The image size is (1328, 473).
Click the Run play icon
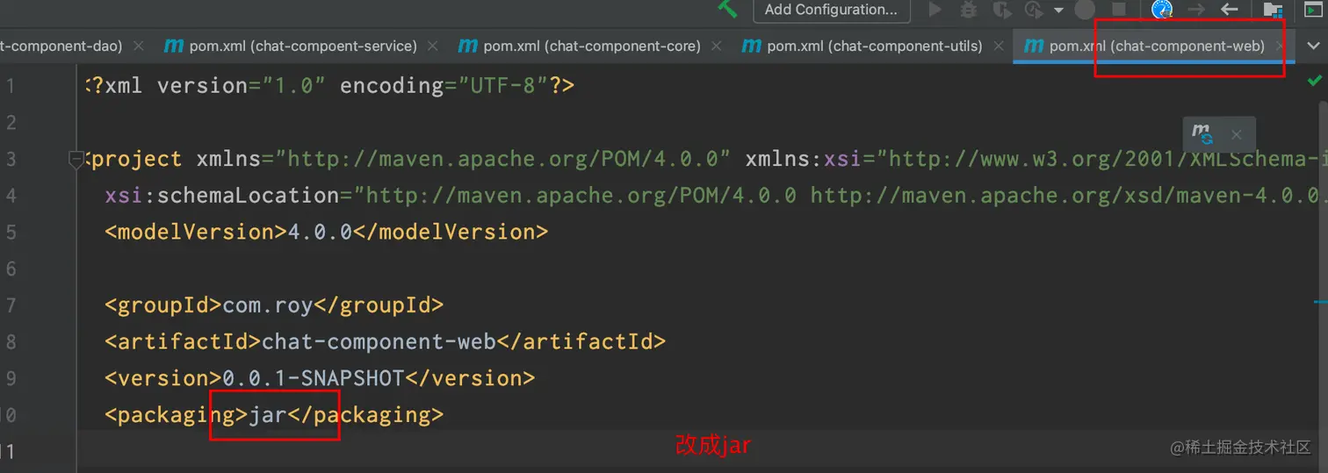tap(935, 10)
